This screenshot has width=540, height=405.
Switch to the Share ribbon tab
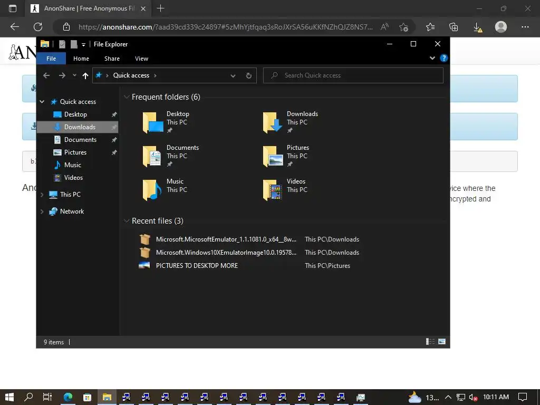pyautogui.click(x=112, y=59)
